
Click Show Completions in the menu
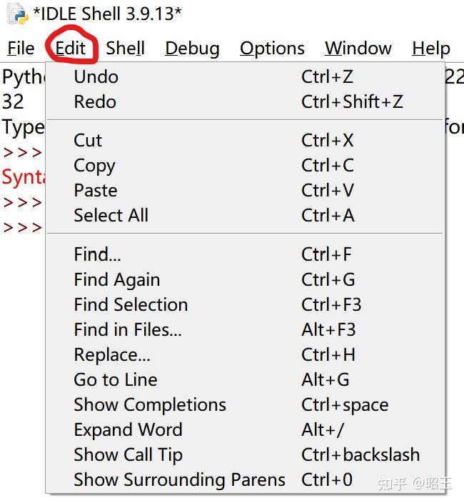pyautogui.click(x=150, y=404)
